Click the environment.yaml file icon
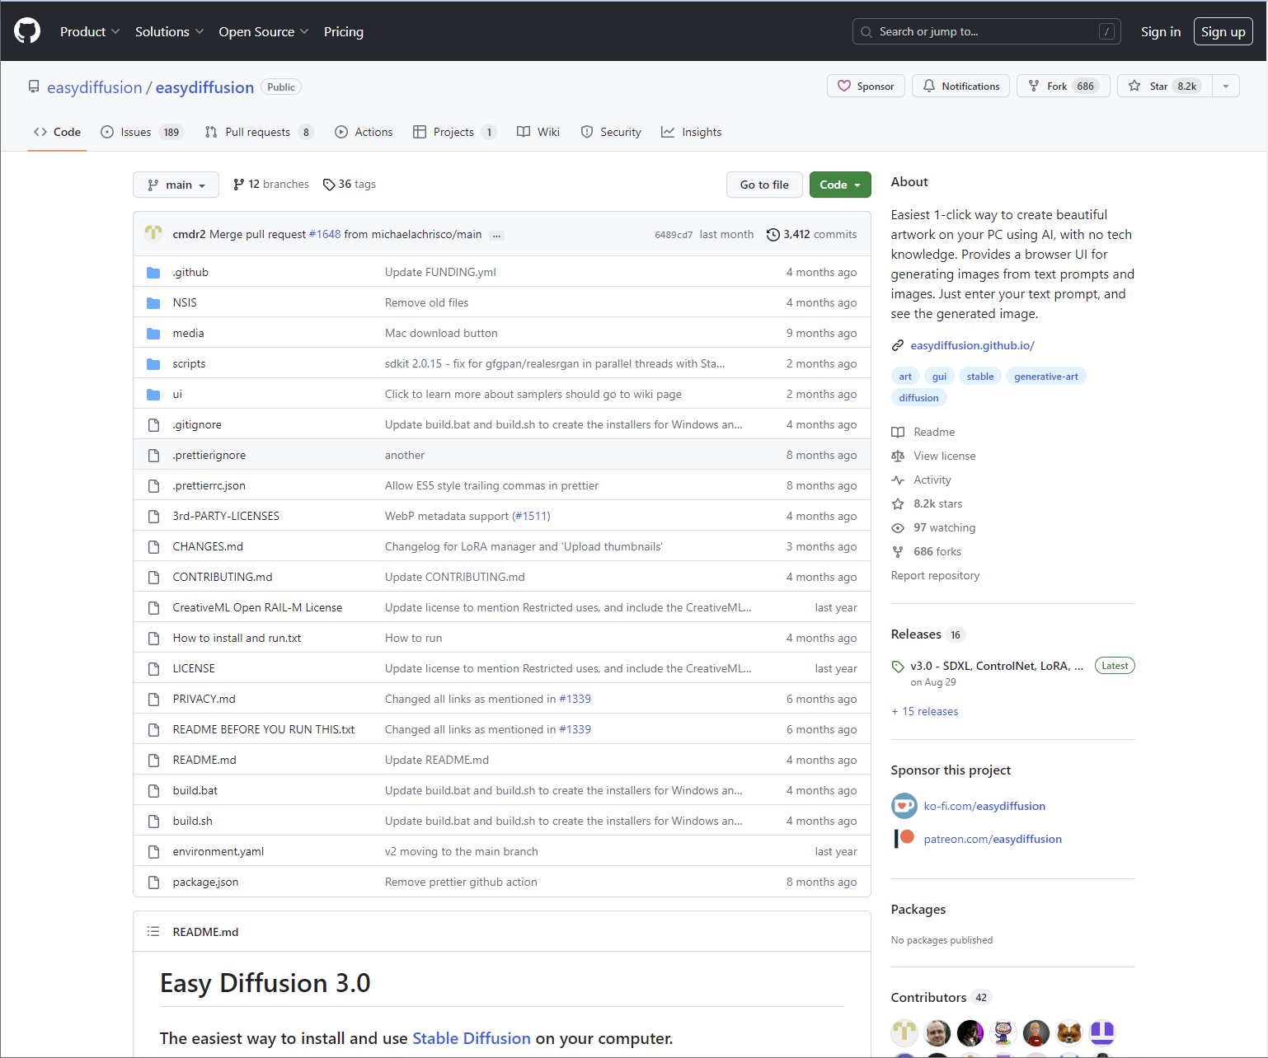The image size is (1268, 1058). point(153,851)
